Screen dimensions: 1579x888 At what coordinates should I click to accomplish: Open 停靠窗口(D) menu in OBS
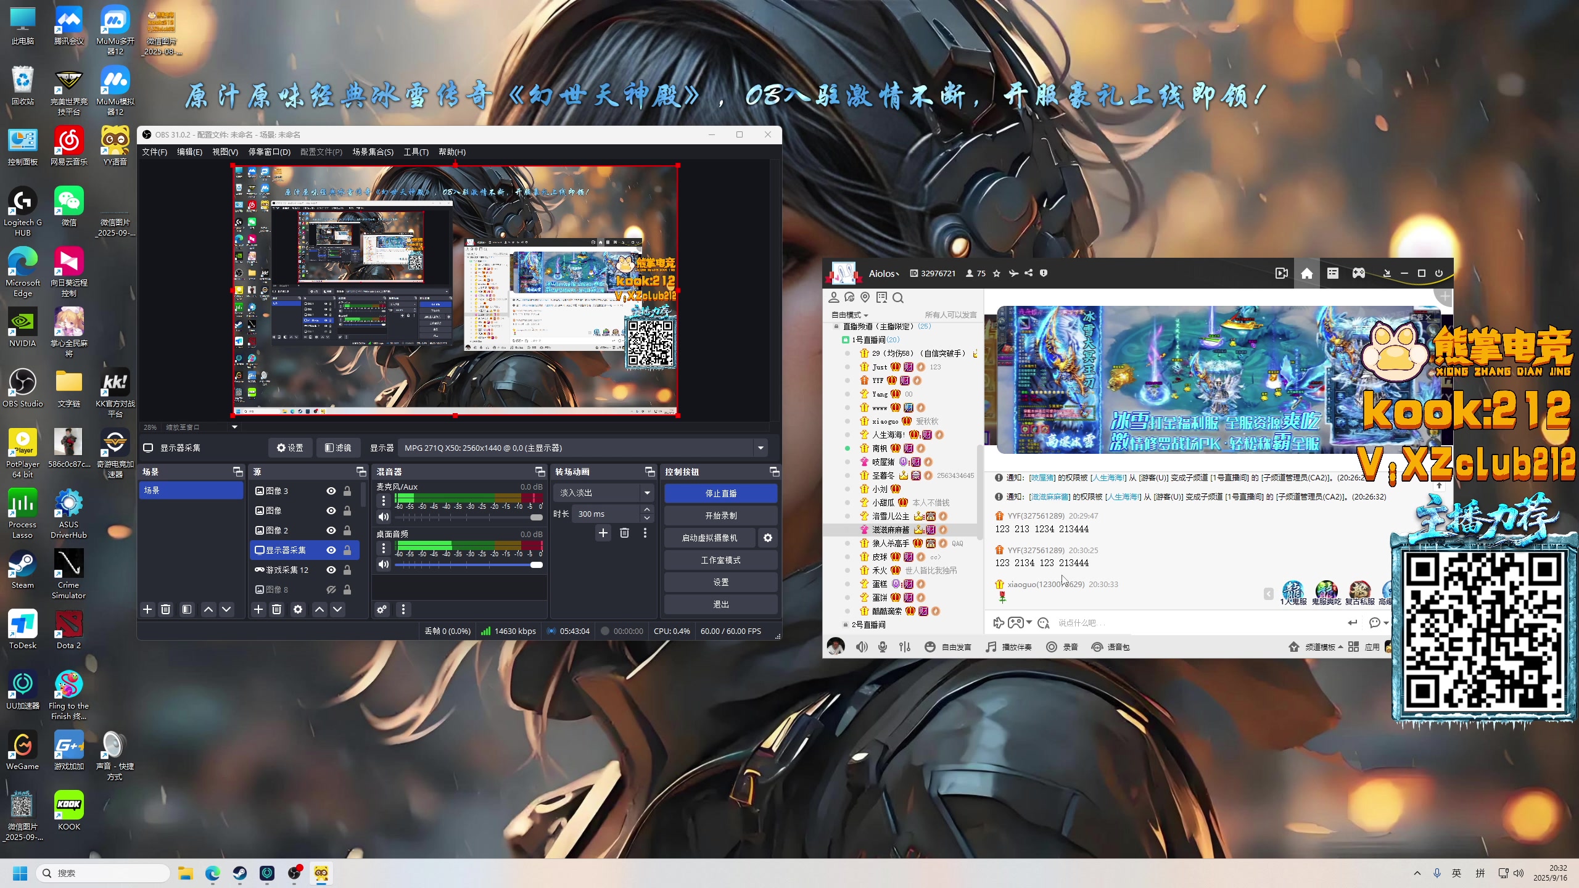click(x=269, y=152)
